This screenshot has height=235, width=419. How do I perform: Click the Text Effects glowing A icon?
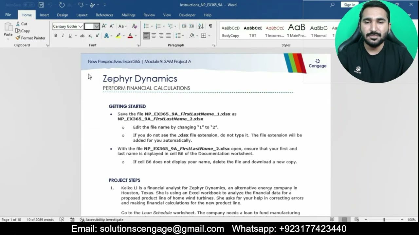[x=106, y=36]
